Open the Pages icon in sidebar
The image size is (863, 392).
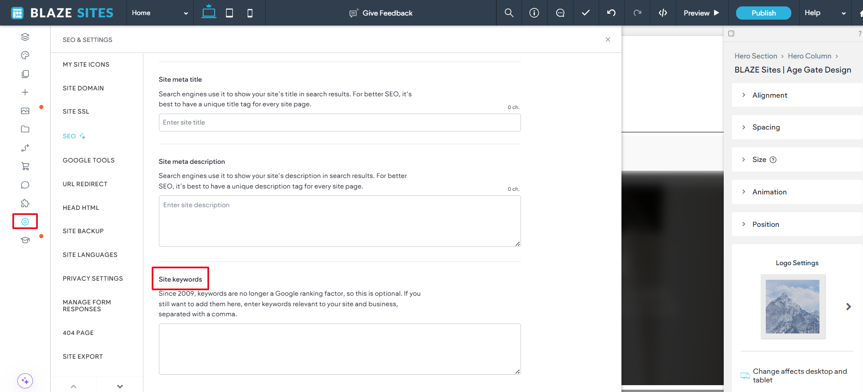(25, 74)
